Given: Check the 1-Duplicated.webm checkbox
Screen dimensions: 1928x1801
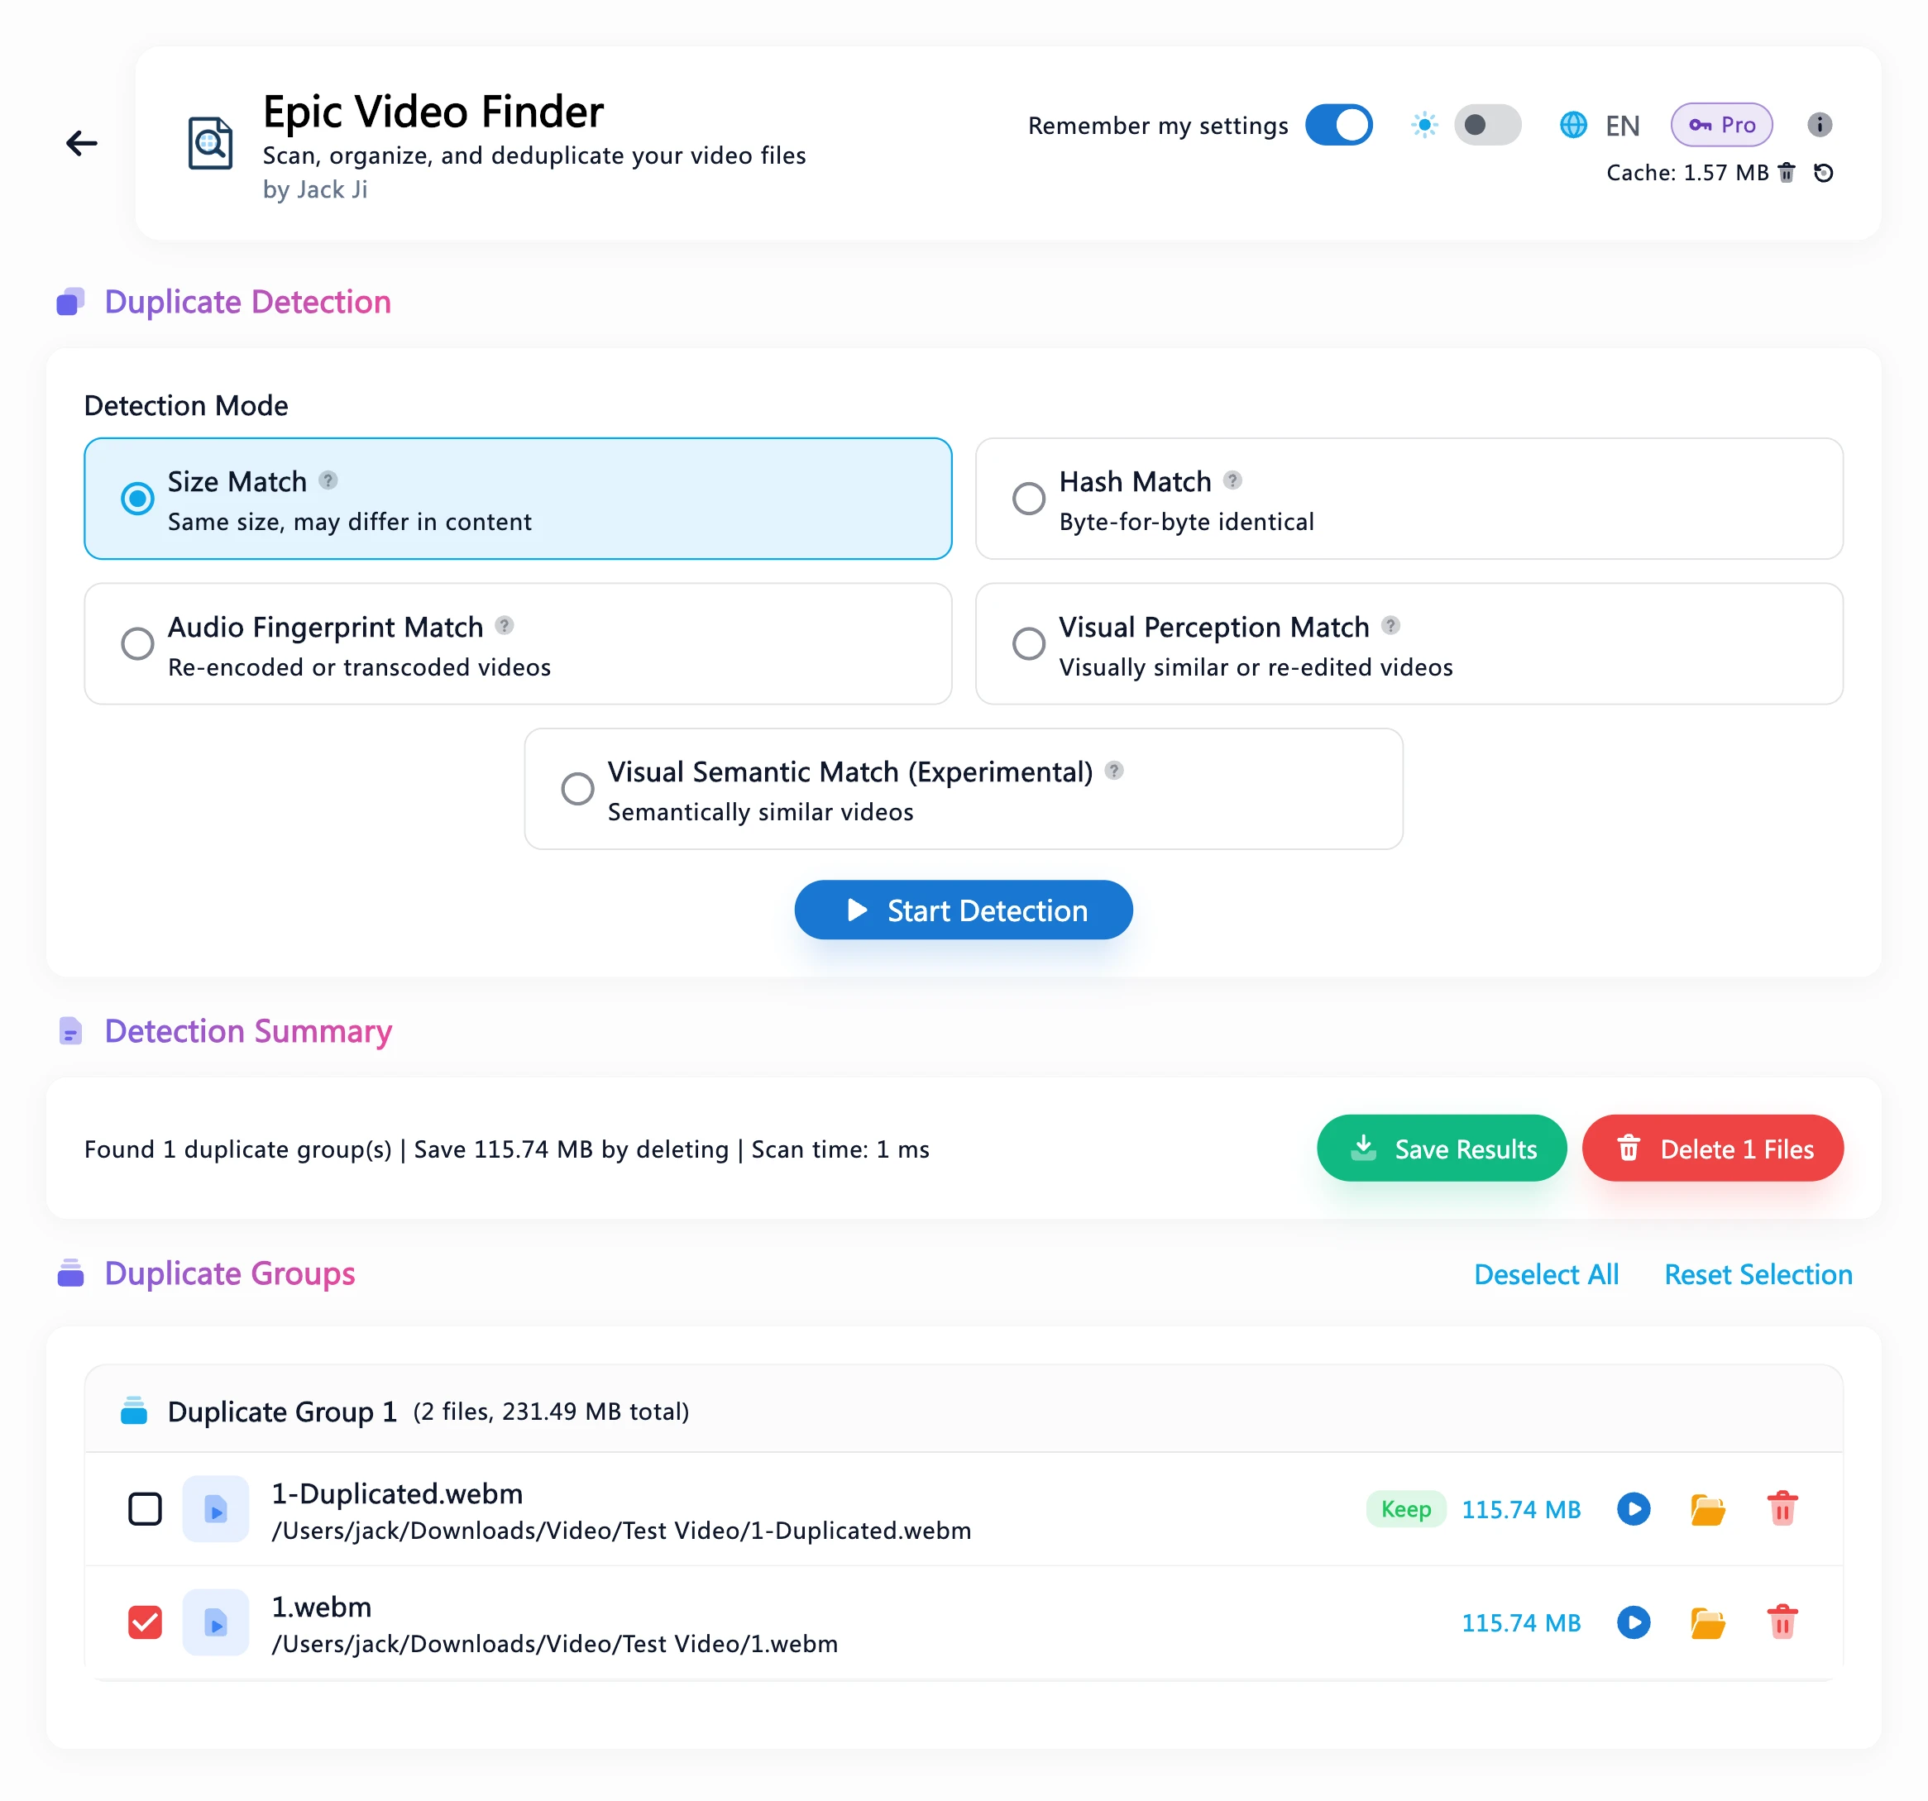Looking at the screenshot, I should pyautogui.click(x=146, y=1508).
